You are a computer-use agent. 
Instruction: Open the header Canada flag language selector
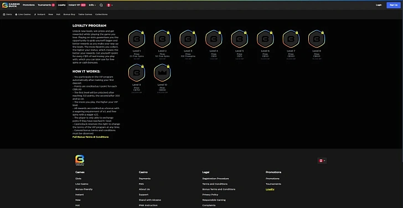[110, 5]
